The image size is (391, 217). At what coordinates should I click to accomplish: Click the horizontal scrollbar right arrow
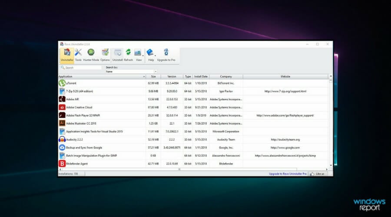pyautogui.click(x=327, y=169)
